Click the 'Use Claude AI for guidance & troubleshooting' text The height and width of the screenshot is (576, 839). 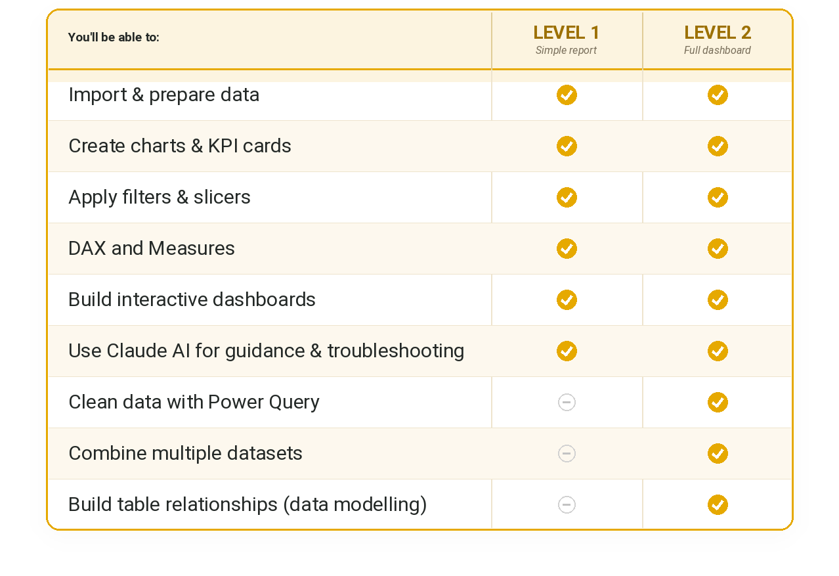click(x=266, y=351)
